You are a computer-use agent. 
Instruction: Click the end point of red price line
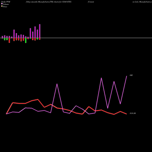(126, 114)
